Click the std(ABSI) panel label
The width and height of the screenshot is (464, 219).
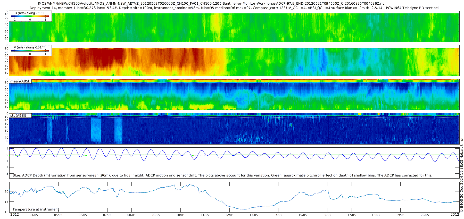tap(20, 115)
